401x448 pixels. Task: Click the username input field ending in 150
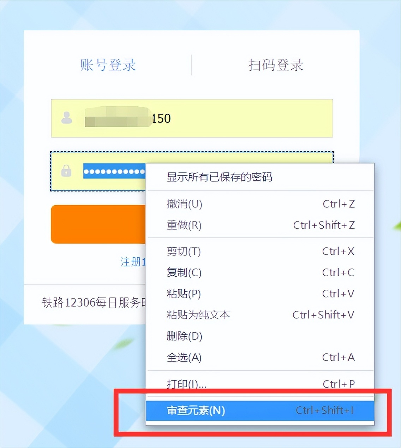point(192,118)
